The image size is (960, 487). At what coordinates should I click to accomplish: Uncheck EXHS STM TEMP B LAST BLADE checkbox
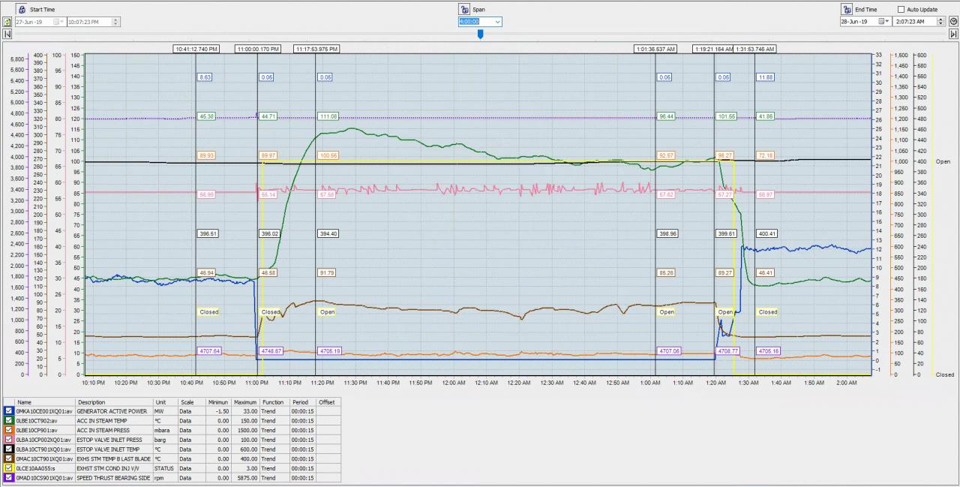8,458
